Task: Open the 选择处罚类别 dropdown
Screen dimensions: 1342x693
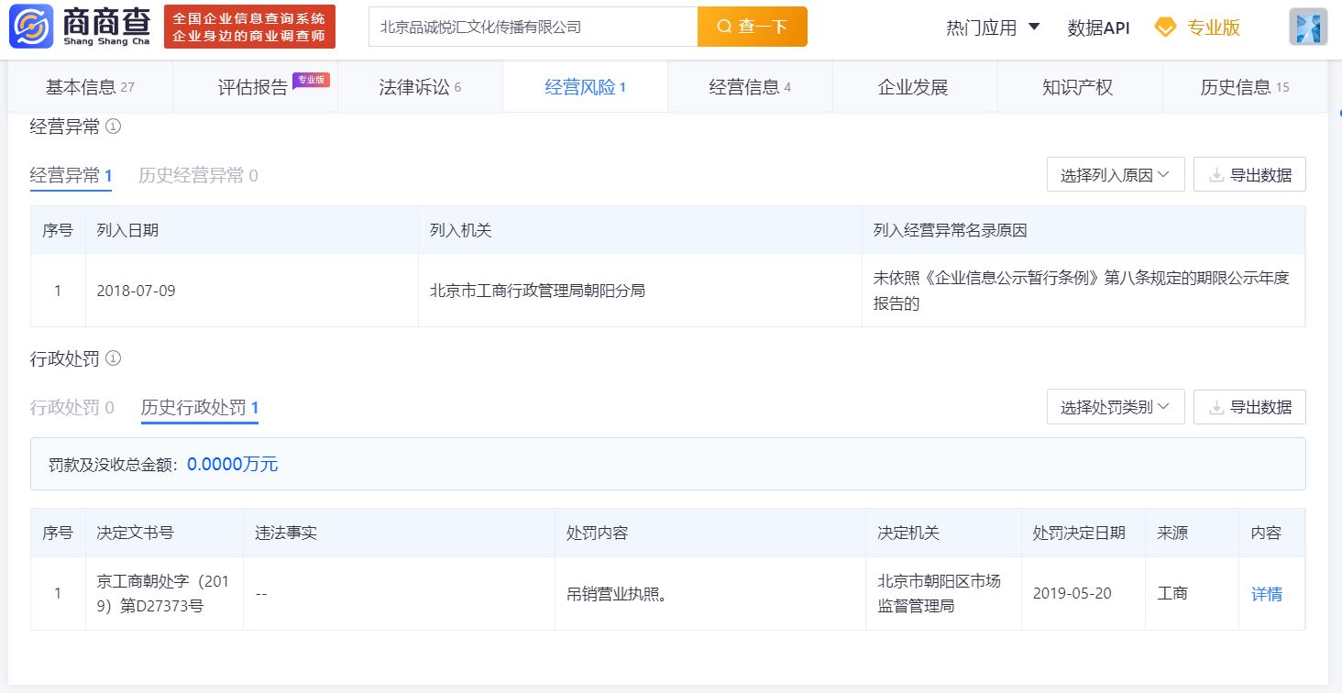Action: (x=1116, y=407)
